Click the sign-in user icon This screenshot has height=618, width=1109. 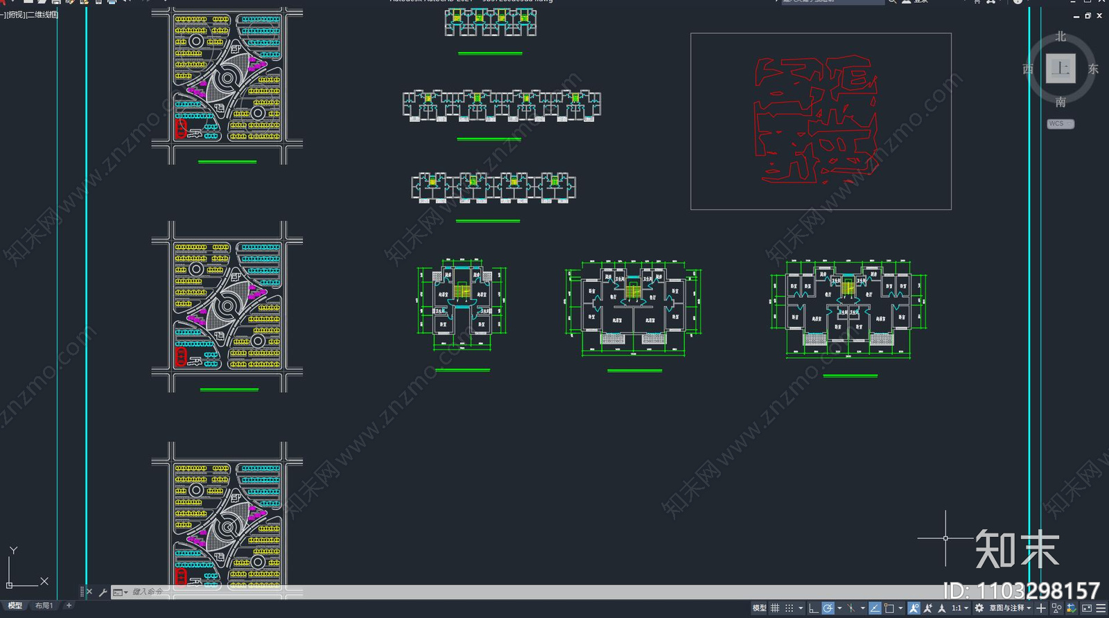[907, 1]
